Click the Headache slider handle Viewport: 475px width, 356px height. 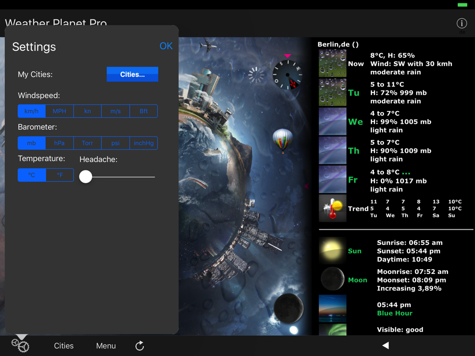(85, 177)
